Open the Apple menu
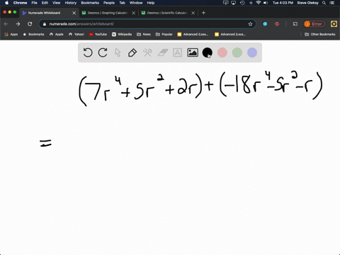This screenshot has width=340, height=255. pyautogui.click(x=6, y=3)
